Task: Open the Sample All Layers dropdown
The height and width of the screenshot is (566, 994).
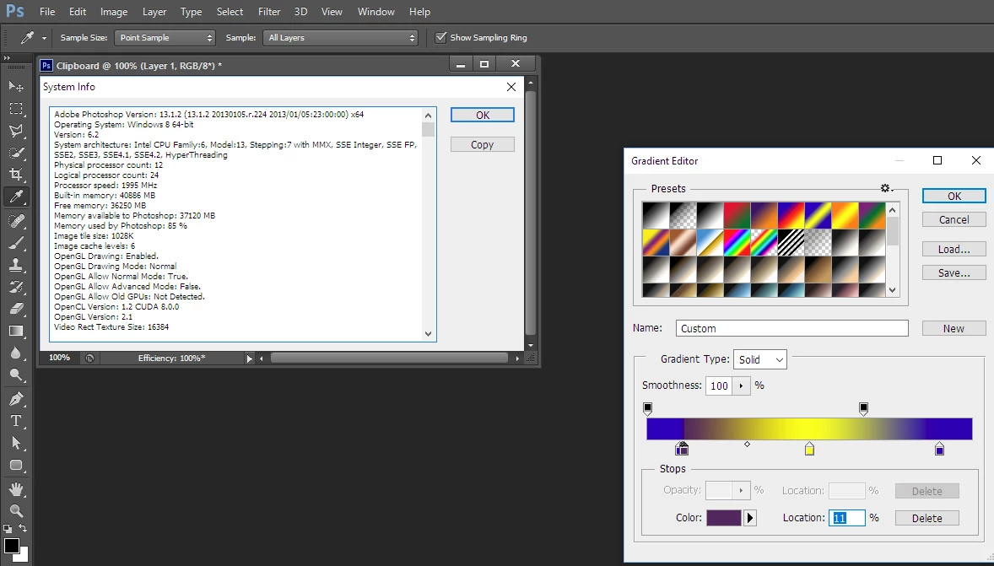Action: tap(340, 38)
